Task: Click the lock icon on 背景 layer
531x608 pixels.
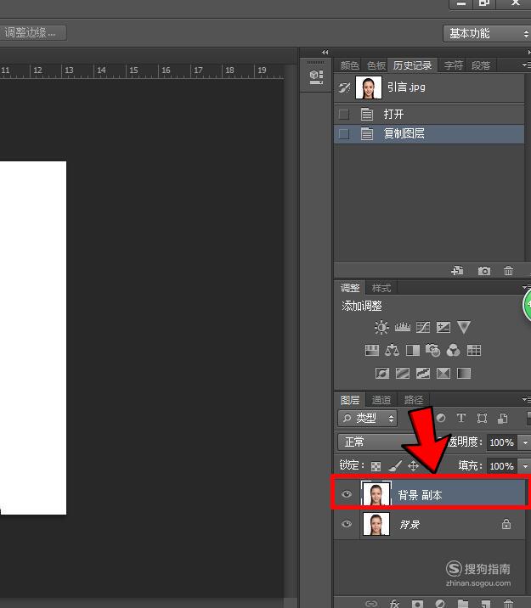Action: click(x=506, y=524)
